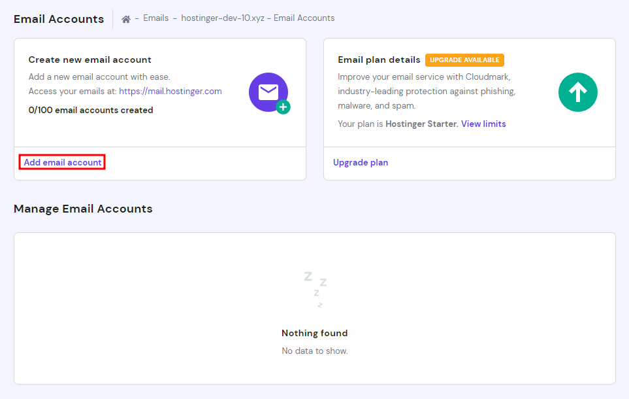The image size is (629, 399).
Task: Click the Email Accounts page title
Action: (x=58, y=19)
